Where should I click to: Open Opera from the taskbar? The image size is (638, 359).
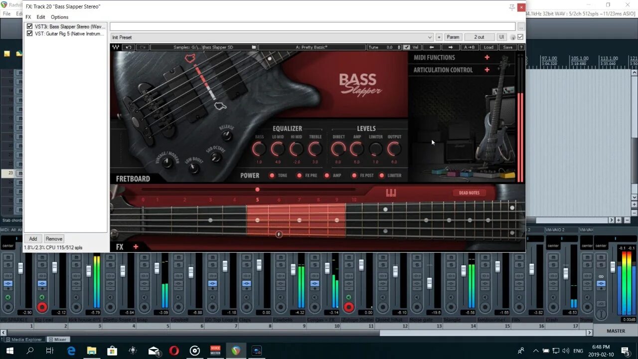coord(174,351)
